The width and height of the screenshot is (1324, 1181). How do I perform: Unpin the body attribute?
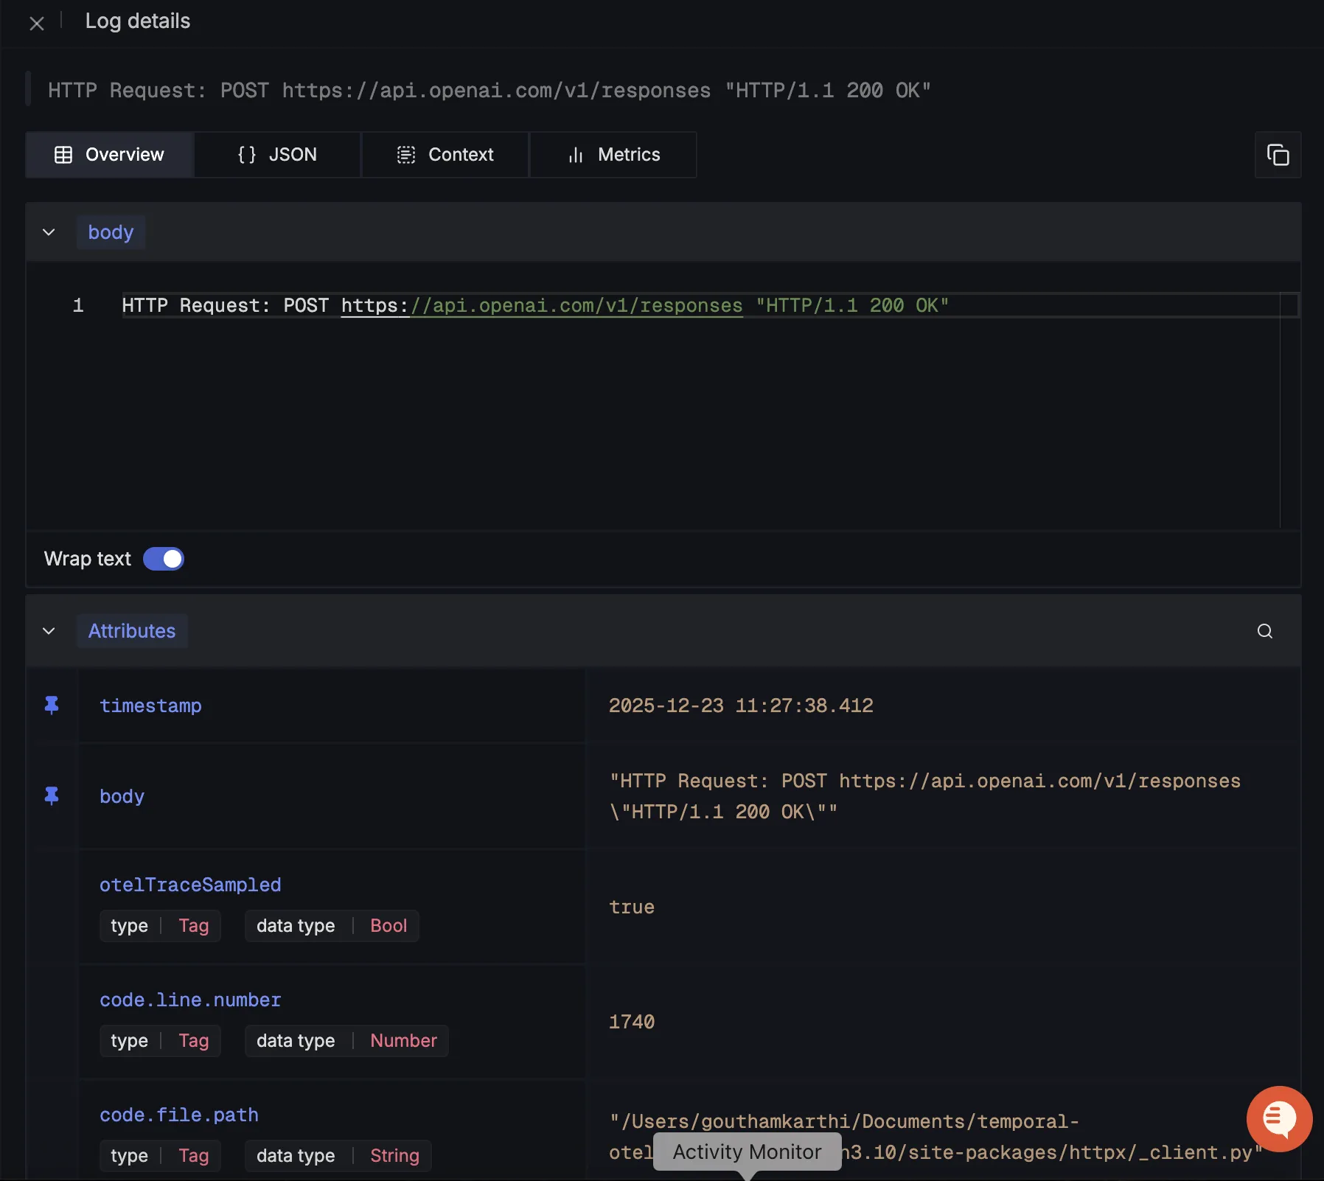[x=51, y=796]
